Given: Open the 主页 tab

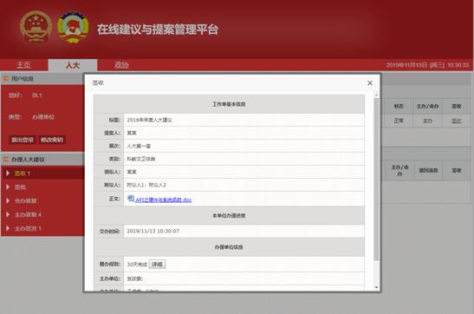Looking at the screenshot, I should click(x=24, y=65).
